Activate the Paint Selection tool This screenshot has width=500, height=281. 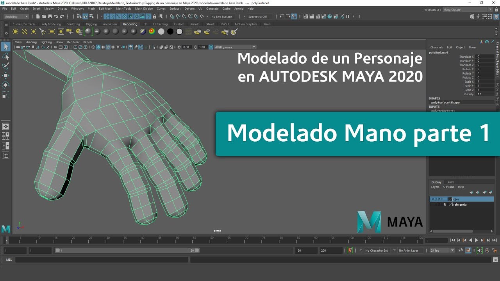point(6,66)
